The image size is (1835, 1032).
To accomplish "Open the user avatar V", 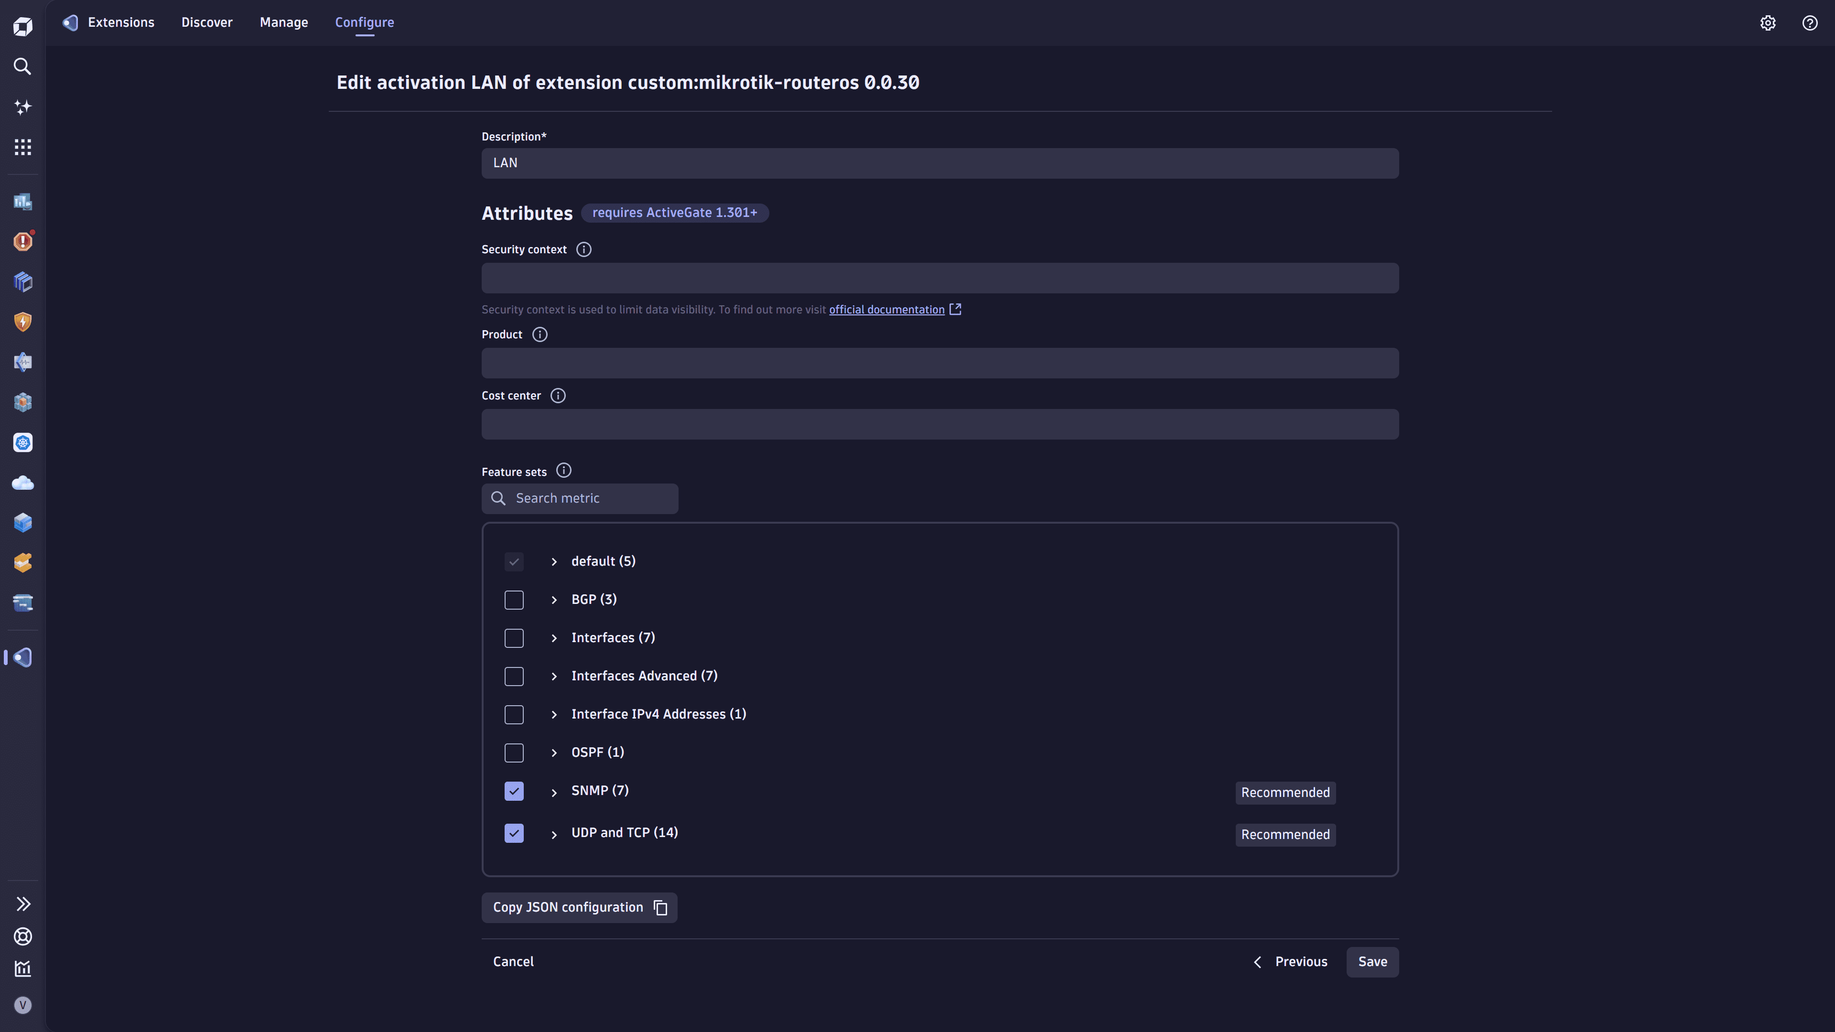I will point(23,1005).
